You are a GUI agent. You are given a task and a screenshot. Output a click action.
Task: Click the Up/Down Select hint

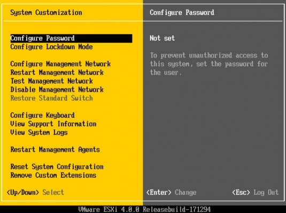click(x=35, y=192)
